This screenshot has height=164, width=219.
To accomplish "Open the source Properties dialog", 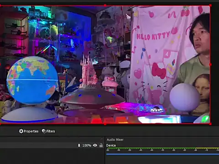I will coord(29,131).
